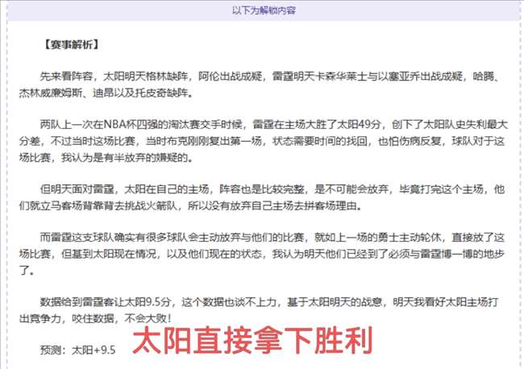Click the 预测：太阳+9.5 prediction line
Screen dimensions: 524x369
tap(77, 350)
